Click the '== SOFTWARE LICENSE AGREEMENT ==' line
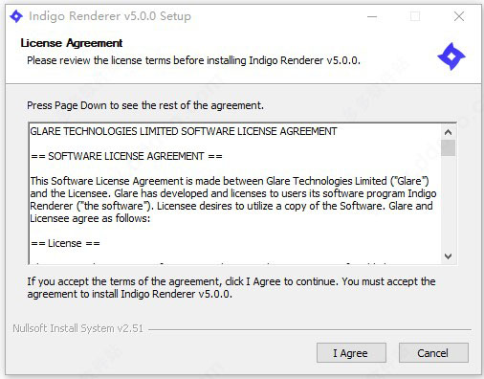 tap(126, 156)
